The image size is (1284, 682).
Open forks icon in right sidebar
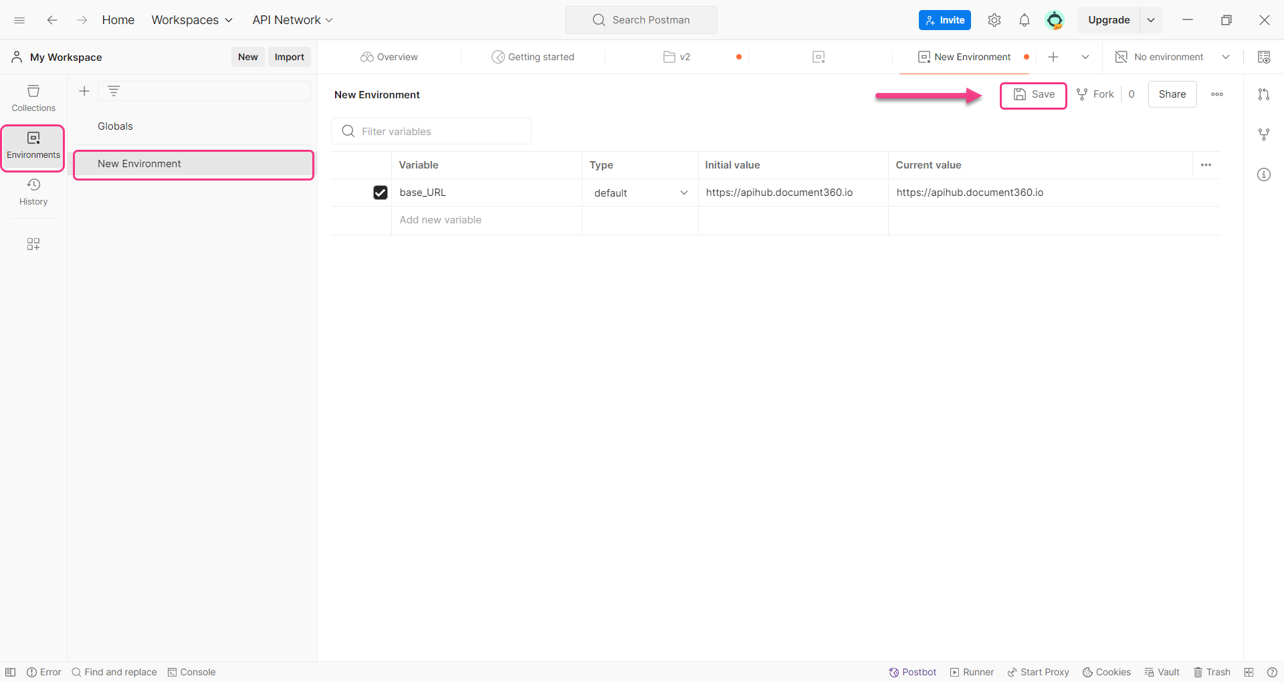click(1264, 134)
